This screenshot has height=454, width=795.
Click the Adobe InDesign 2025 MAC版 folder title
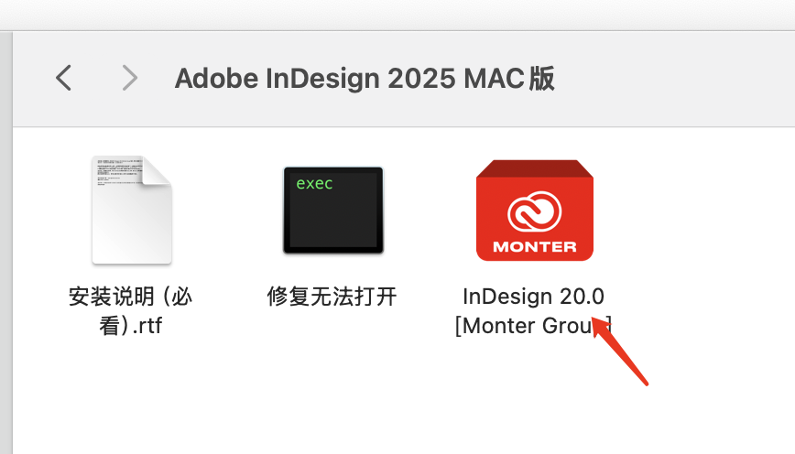365,79
